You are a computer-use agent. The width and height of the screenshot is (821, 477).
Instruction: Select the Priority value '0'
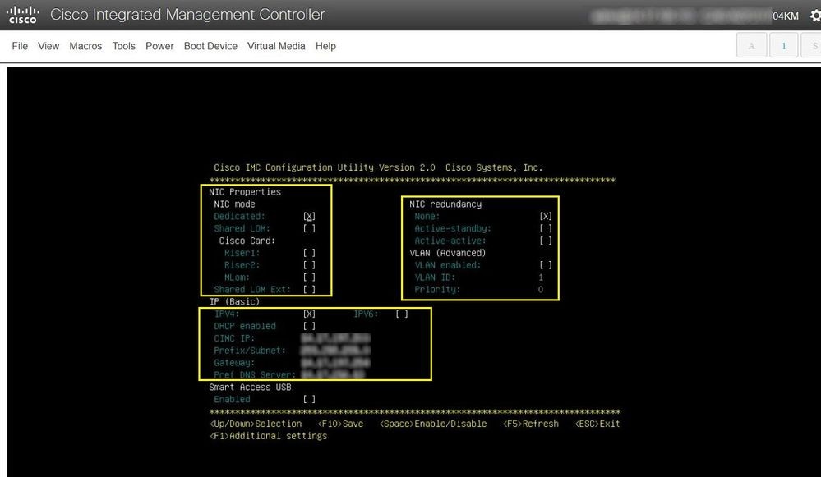click(541, 289)
